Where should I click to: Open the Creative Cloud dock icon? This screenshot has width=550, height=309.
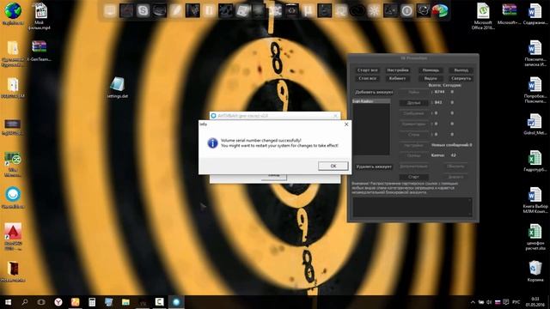[x=357, y=11]
